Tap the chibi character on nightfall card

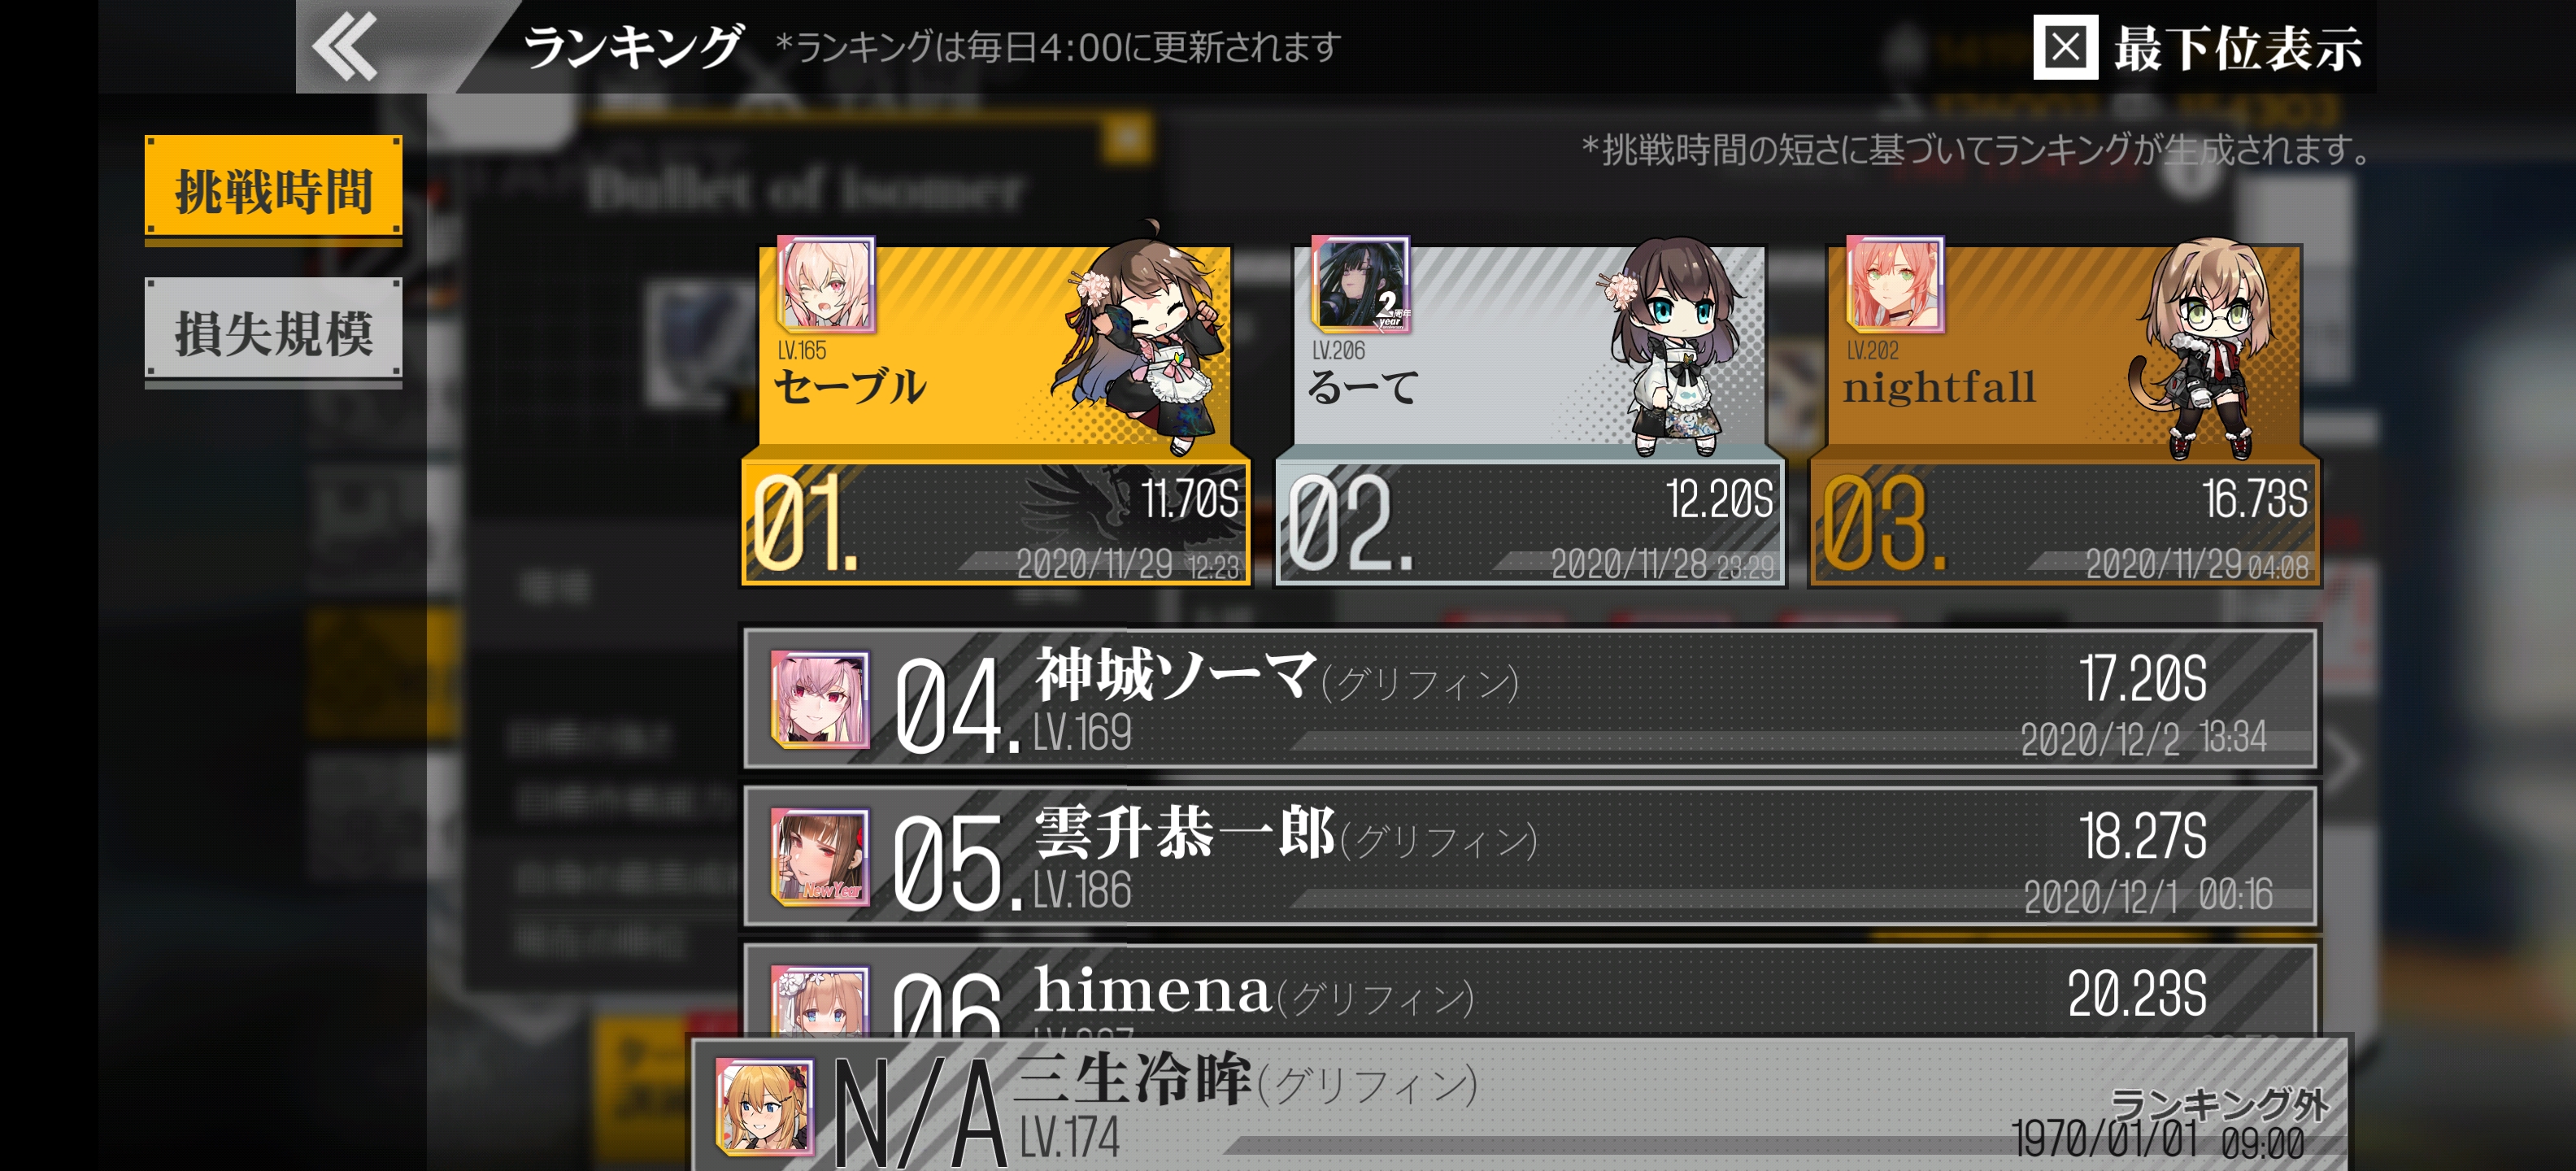tap(2200, 347)
